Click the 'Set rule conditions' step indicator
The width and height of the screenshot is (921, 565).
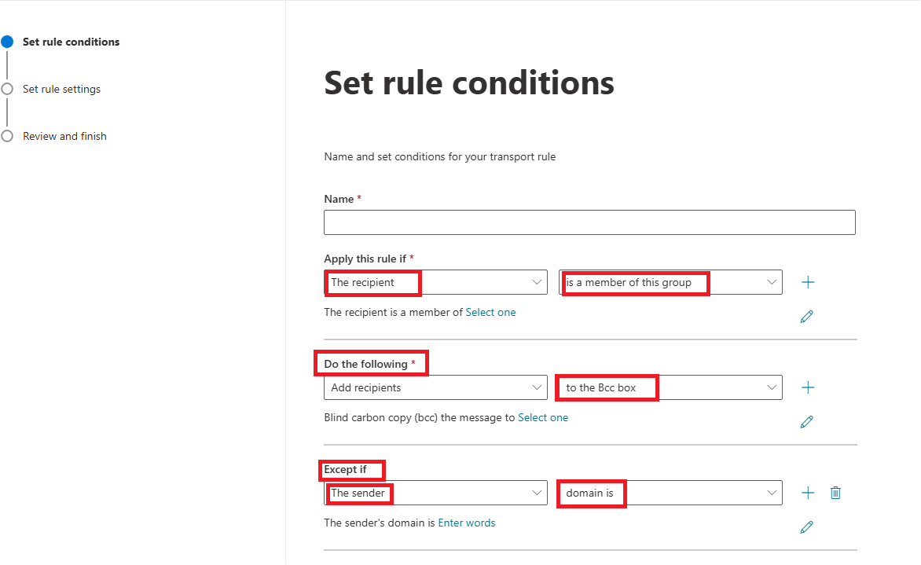pyautogui.click(x=71, y=42)
